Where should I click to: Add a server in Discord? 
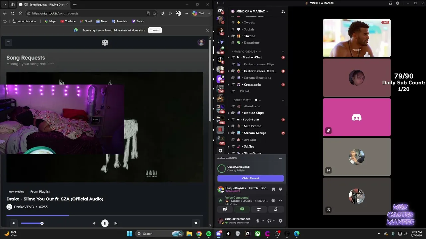click(x=220, y=151)
